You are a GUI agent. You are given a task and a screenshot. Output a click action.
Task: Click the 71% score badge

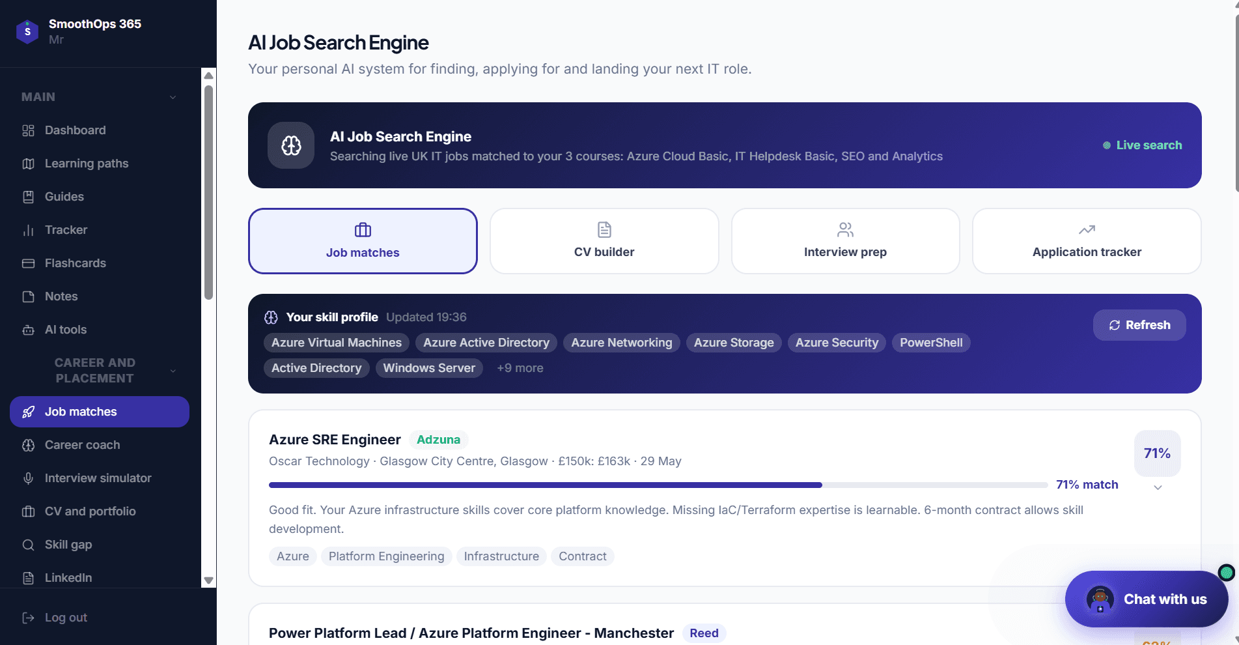point(1157,453)
